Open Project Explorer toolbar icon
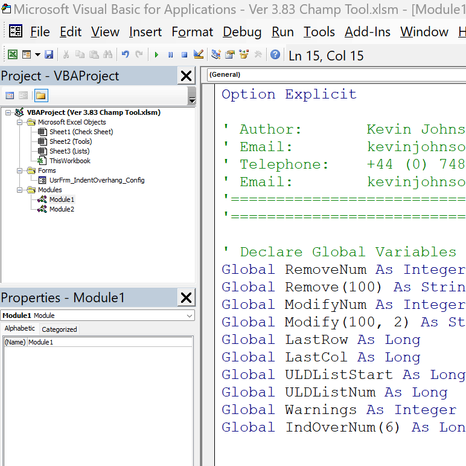466x466 pixels. 215,54
